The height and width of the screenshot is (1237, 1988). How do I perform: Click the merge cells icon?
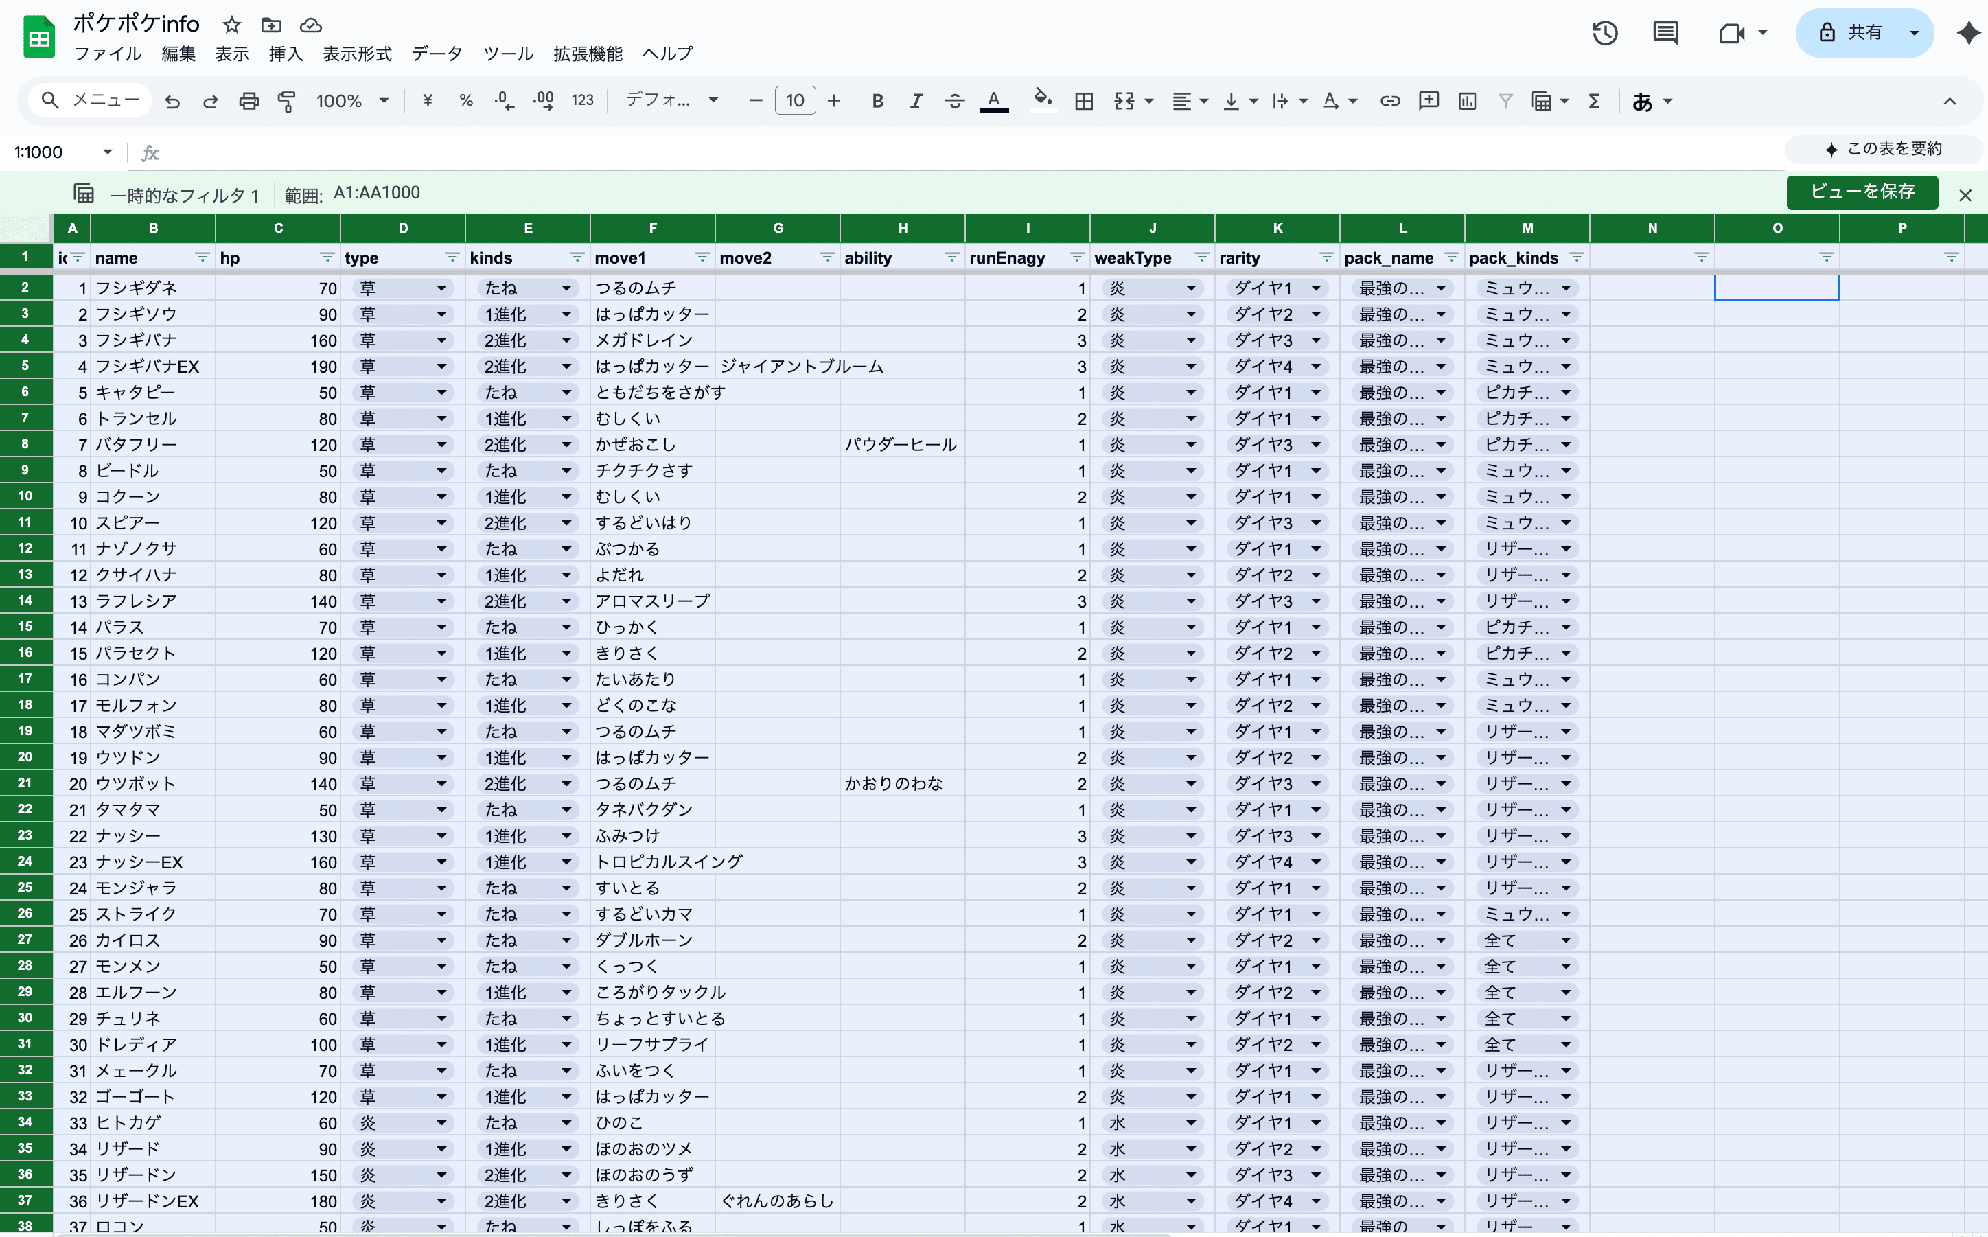tap(1125, 101)
